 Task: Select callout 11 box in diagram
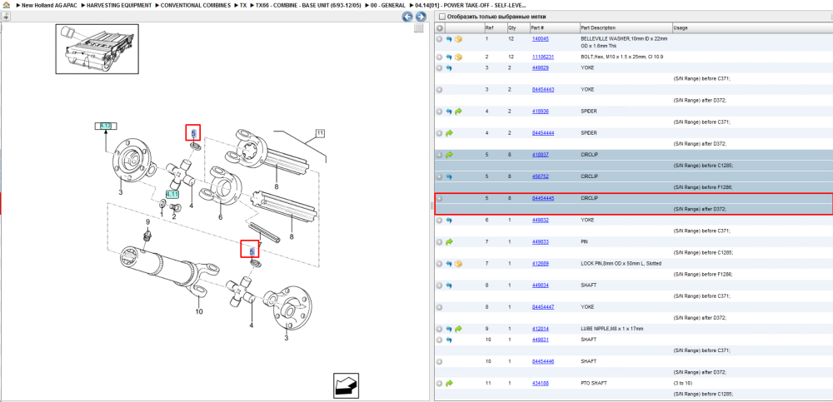click(x=319, y=133)
